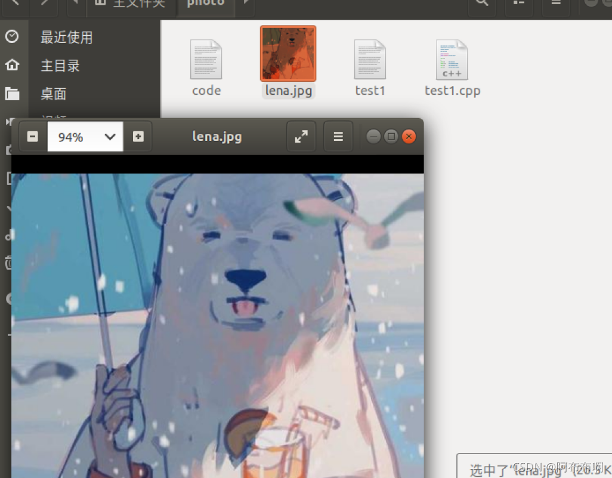Open the file manager menu icon

click(556, 3)
